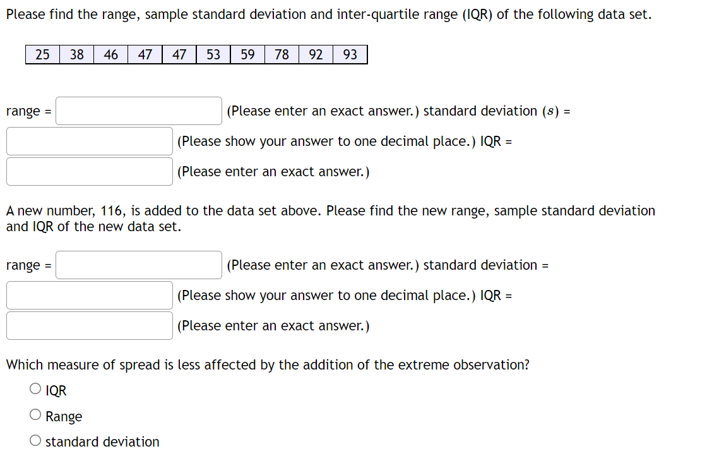Image resolution: width=724 pixels, height=463 pixels.
Task: Click the table cell containing 78
Action: [281, 54]
